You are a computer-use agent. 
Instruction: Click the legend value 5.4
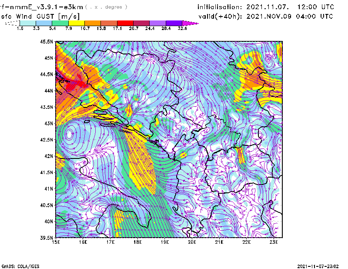coord(52,28)
